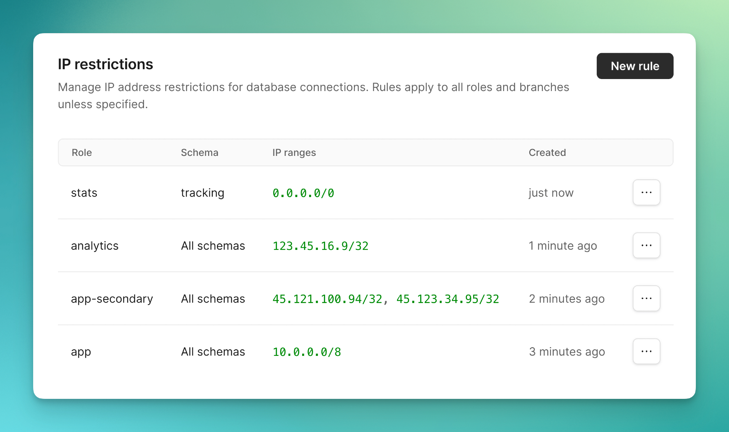
Task: Click the Created column header
Action: click(x=547, y=153)
